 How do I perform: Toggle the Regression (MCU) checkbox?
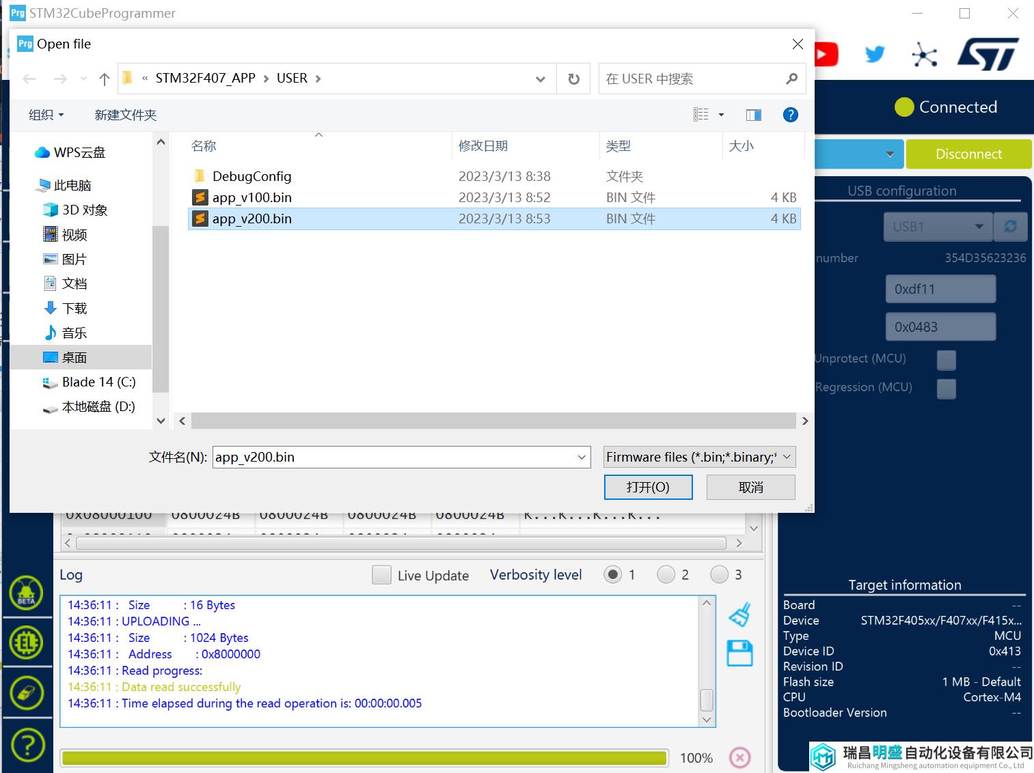point(947,388)
